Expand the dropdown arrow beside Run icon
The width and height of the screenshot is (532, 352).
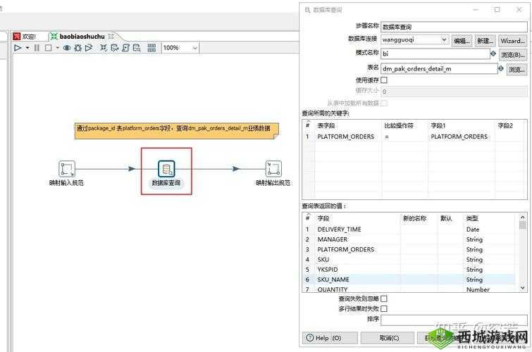click(27, 48)
